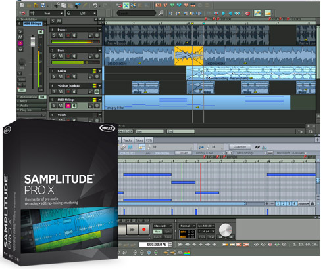Screen dimensions: 329x269
Task: Click the blue play-forward triangle icon in toolbar
Action: tap(224, 14)
